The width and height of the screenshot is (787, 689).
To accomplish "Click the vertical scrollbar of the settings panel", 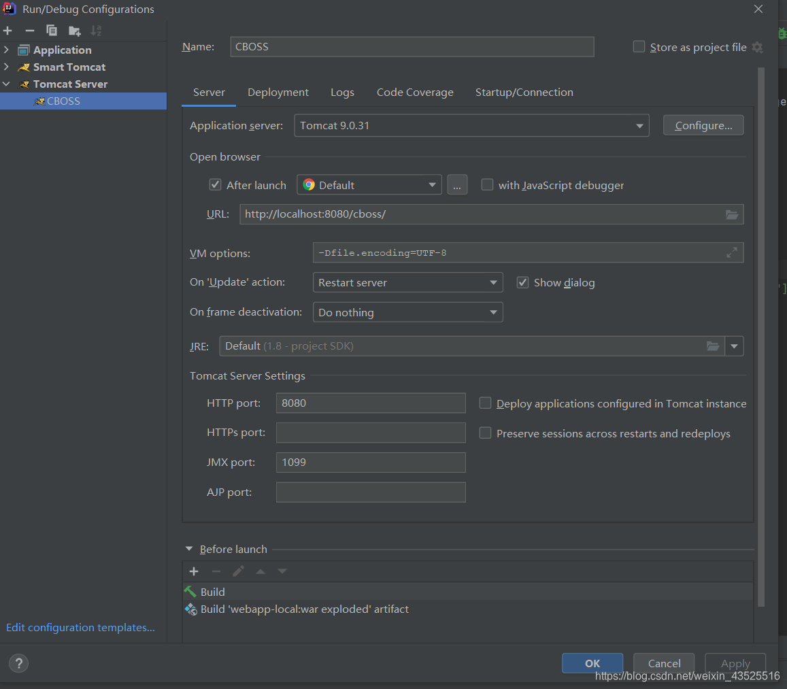I will click(x=761, y=336).
